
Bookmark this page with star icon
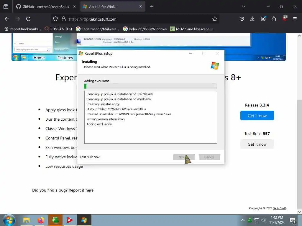tap(215, 19)
